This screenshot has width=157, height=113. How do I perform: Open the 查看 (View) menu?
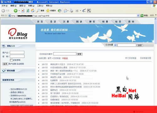pyautogui.click(x=22, y=6)
